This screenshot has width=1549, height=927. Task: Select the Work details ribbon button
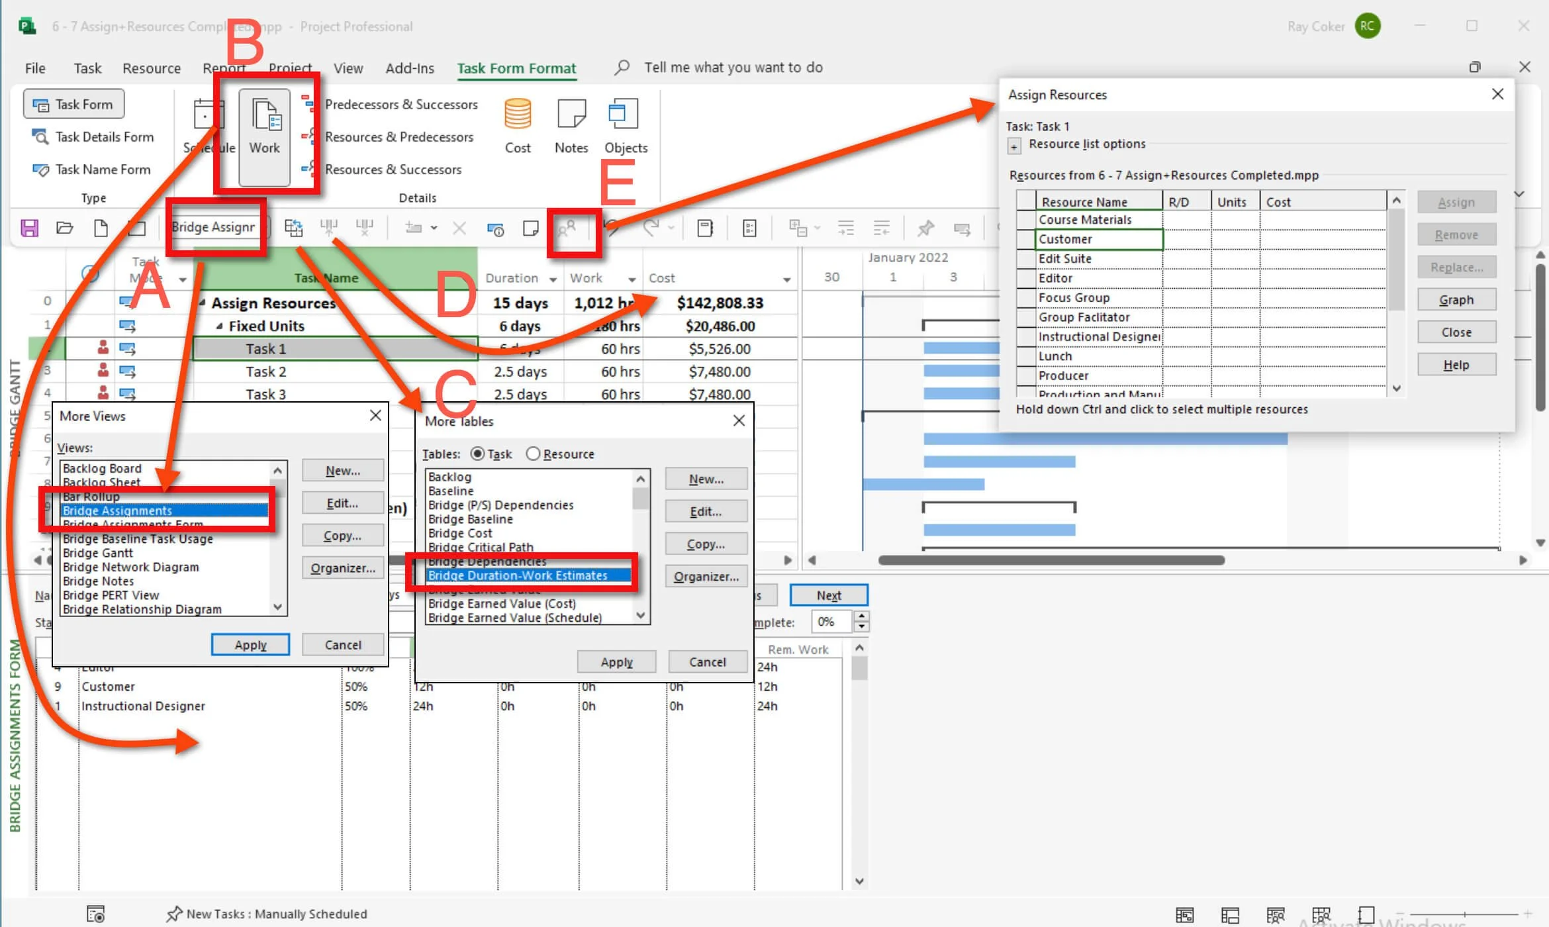(x=265, y=137)
